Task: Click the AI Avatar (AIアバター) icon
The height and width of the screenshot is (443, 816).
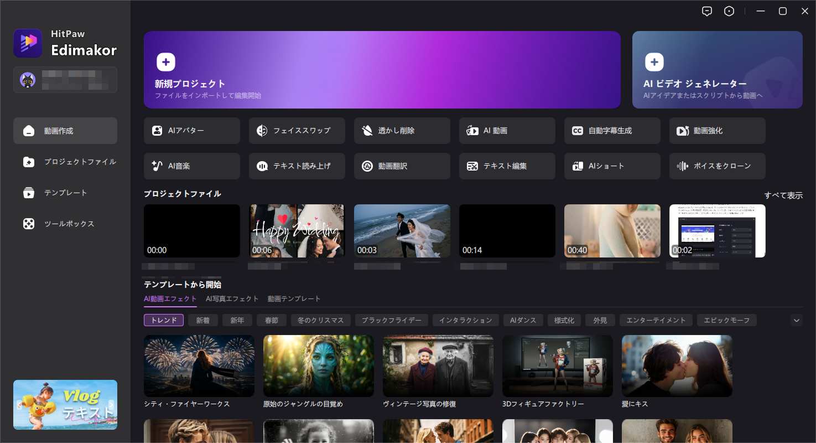Action: pyautogui.click(x=157, y=131)
